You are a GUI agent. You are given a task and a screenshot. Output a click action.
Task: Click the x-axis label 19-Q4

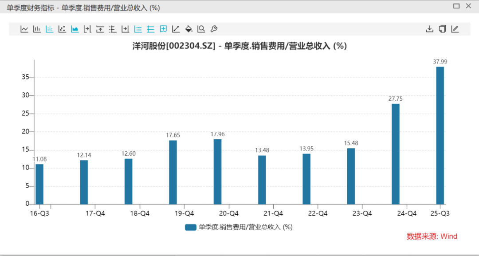pos(185,213)
